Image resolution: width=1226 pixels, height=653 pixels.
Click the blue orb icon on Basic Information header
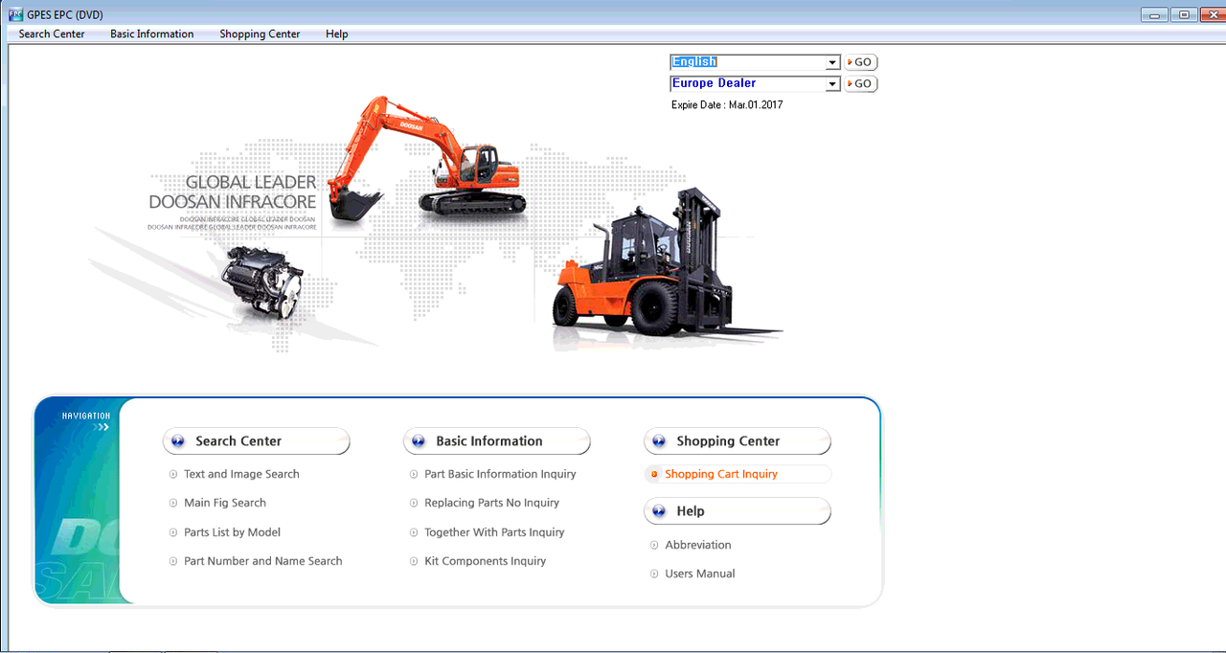point(418,442)
